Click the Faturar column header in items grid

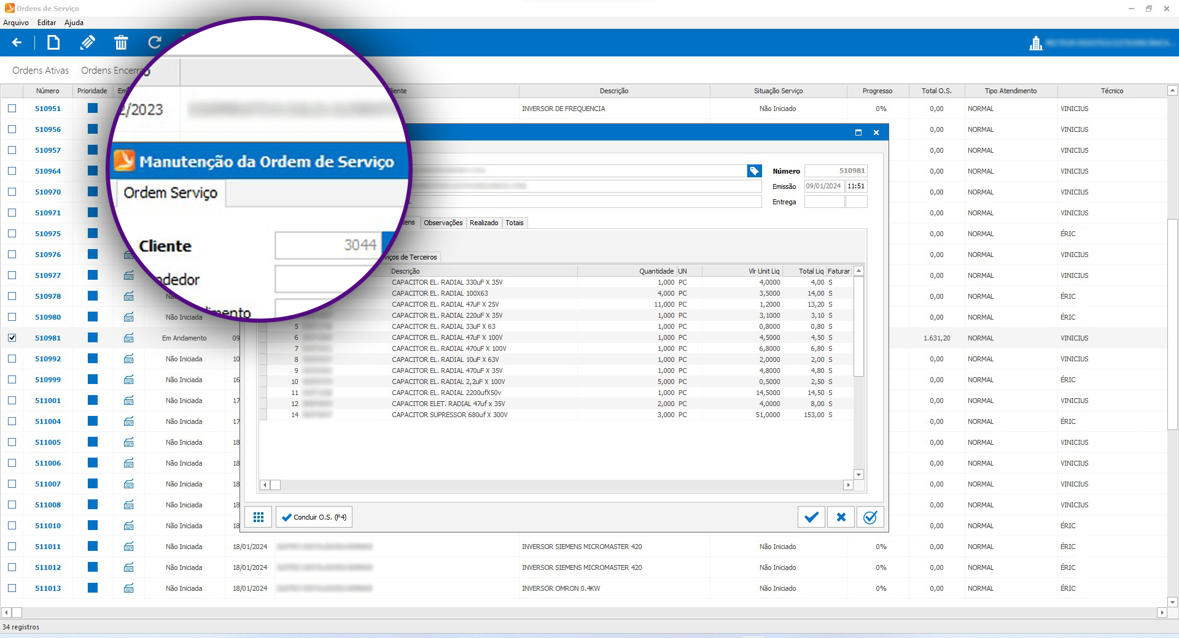coord(839,271)
